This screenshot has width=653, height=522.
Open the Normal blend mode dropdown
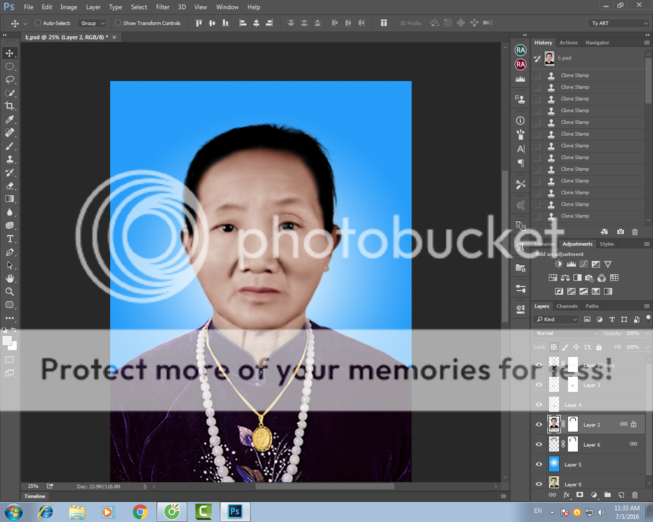tap(566, 333)
